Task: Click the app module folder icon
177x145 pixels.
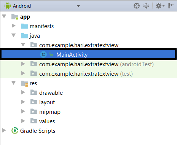Action: (15, 17)
